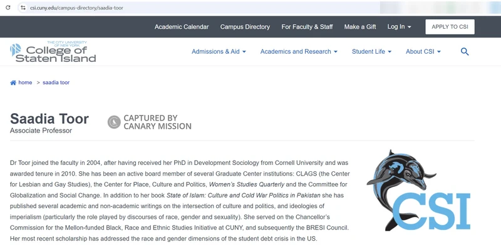Expand the About CSI menu

tap(423, 51)
